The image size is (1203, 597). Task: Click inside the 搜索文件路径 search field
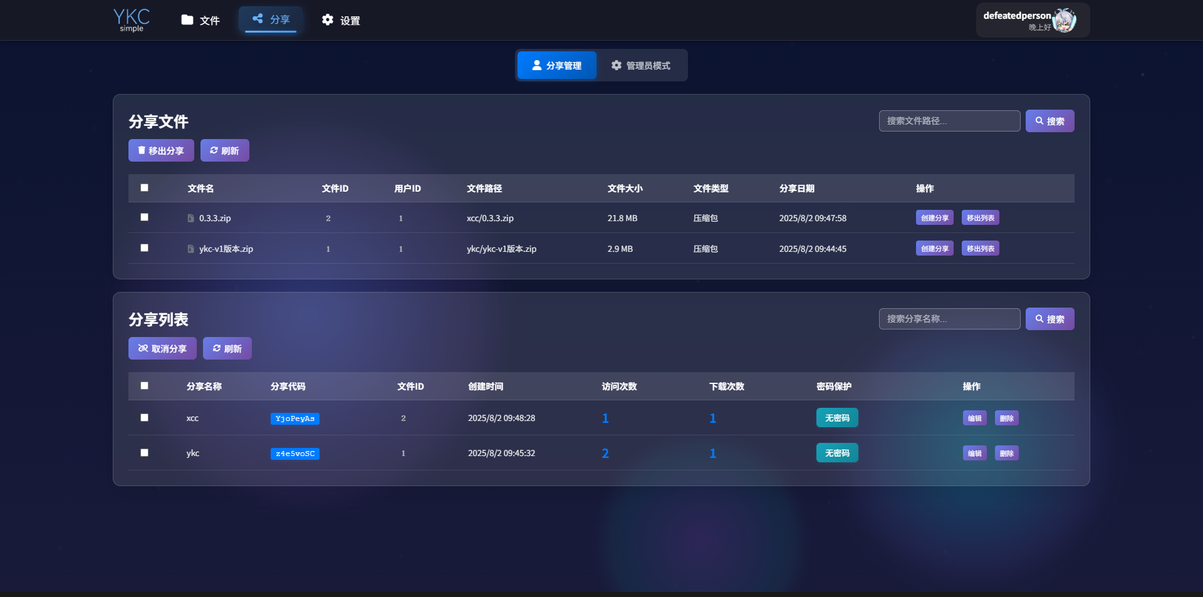[949, 121]
